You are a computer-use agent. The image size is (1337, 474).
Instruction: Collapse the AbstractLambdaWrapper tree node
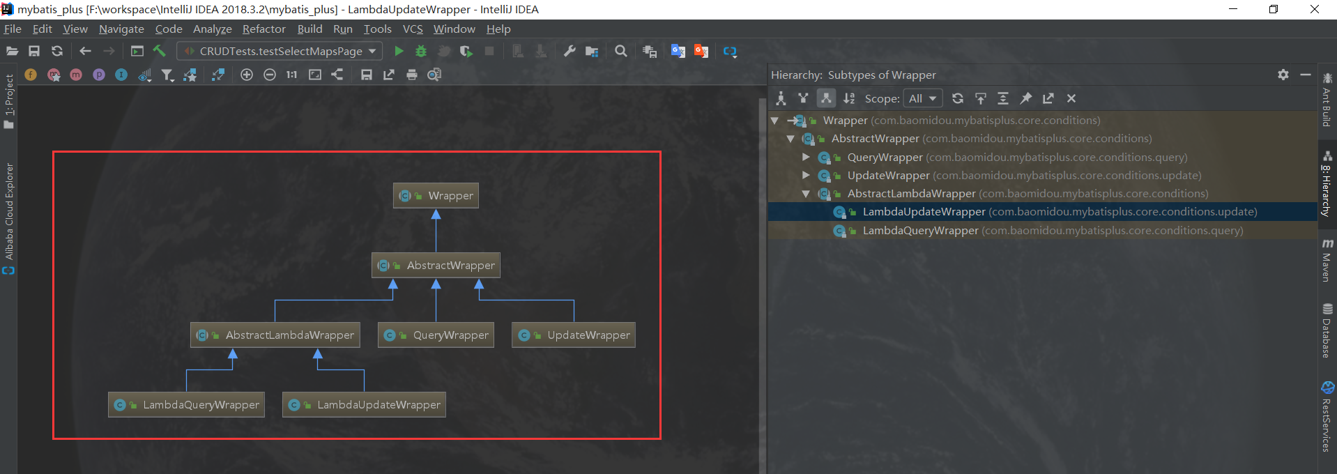point(806,194)
